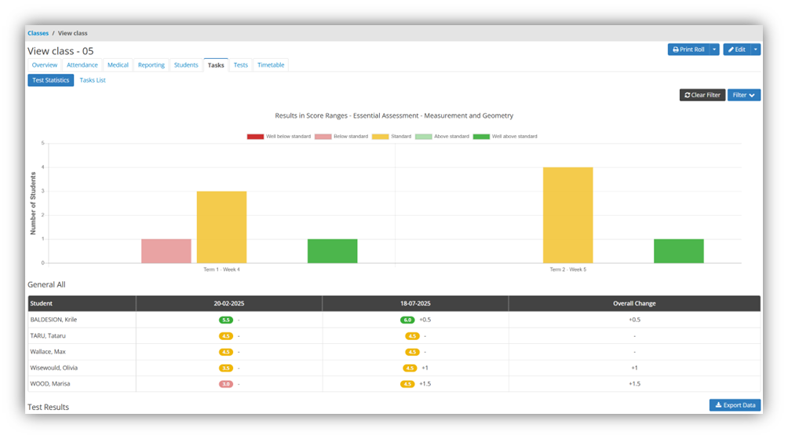Click the 6.0 score badge for BALDESION
Image resolution: width=788 pixels, height=439 pixels.
click(x=407, y=320)
